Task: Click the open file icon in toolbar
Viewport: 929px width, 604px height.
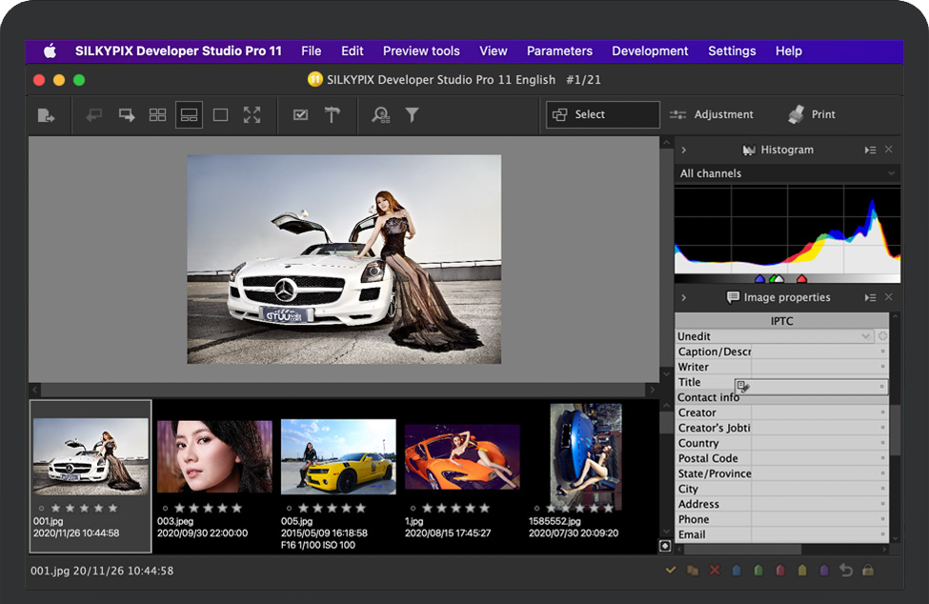Action: [46, 115]
